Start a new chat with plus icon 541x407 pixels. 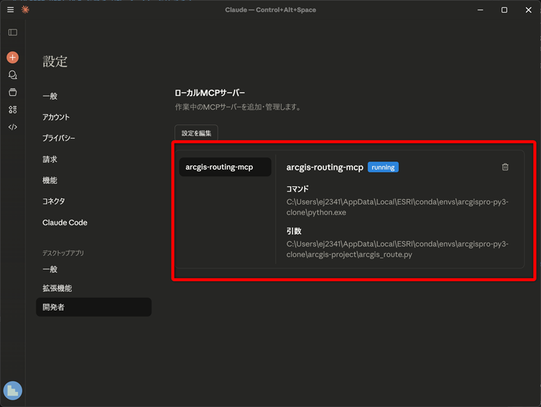(x=13, y=57)
